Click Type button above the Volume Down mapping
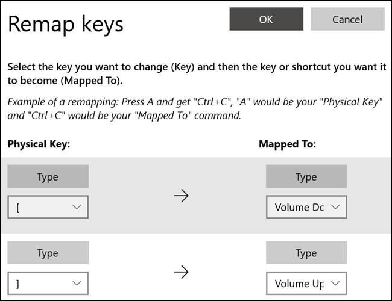 pyautogui.click(x=306, y=176)
